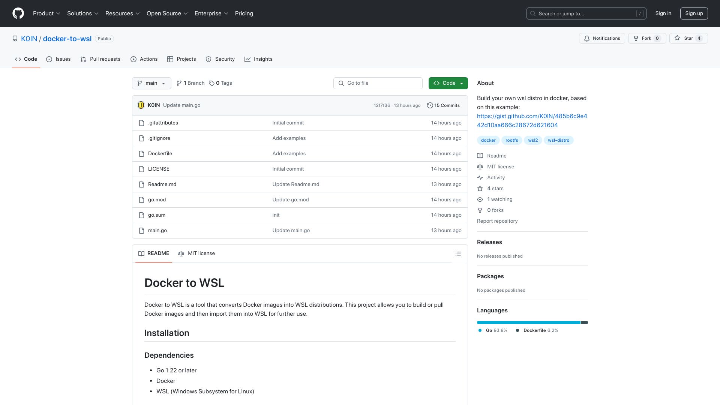This screenshot has height=405, width=720.
Task: Expand the Enterprise menu
Action: point(211,13)
